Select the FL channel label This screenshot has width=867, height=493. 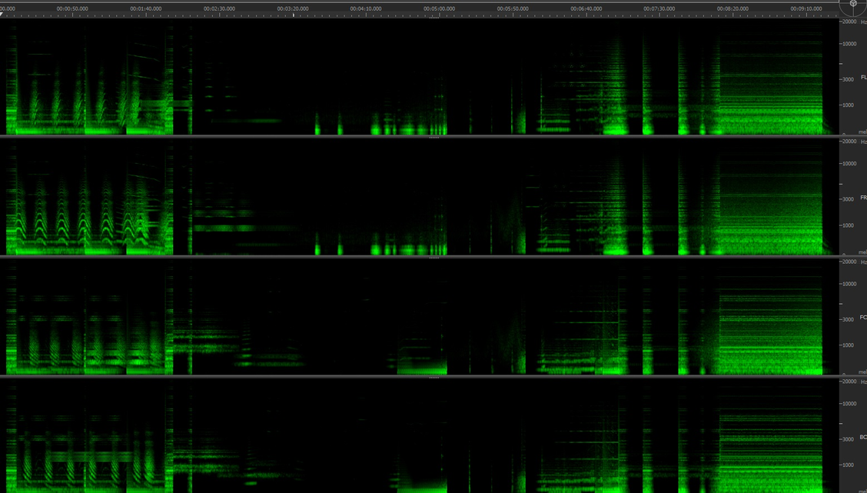point(863,77)
